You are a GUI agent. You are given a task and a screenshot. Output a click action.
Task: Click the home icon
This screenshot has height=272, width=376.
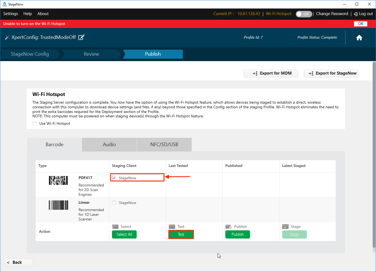click(359, 38)
